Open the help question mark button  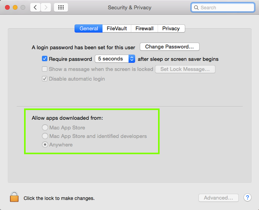[247, 198]
